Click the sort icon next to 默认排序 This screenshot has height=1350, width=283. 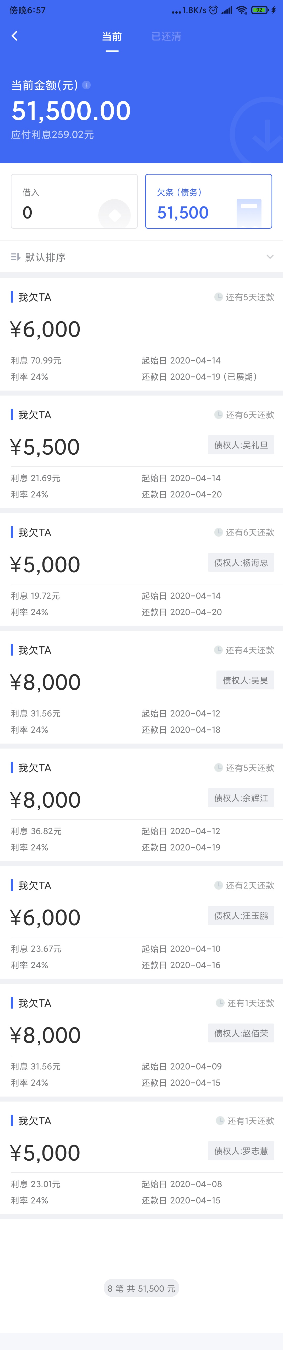[x=16, y=257]
